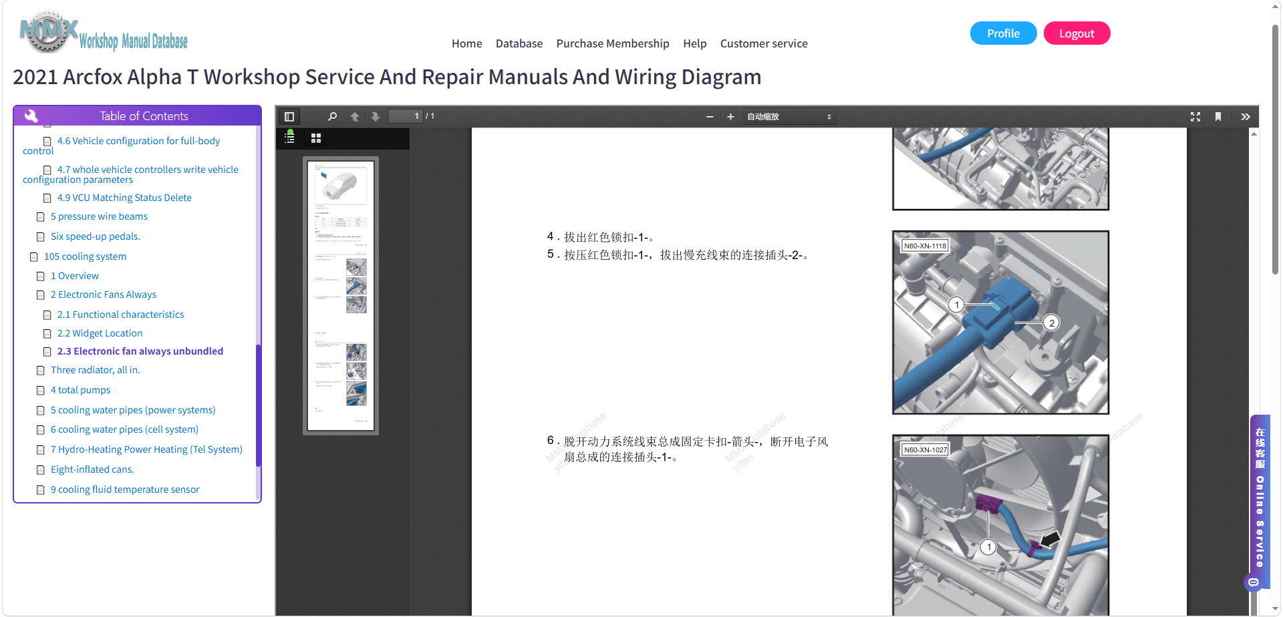Open 6 cooling water pipes (cell system)
This screenshot has height=617, width=1283.
(x=124, y=429)
